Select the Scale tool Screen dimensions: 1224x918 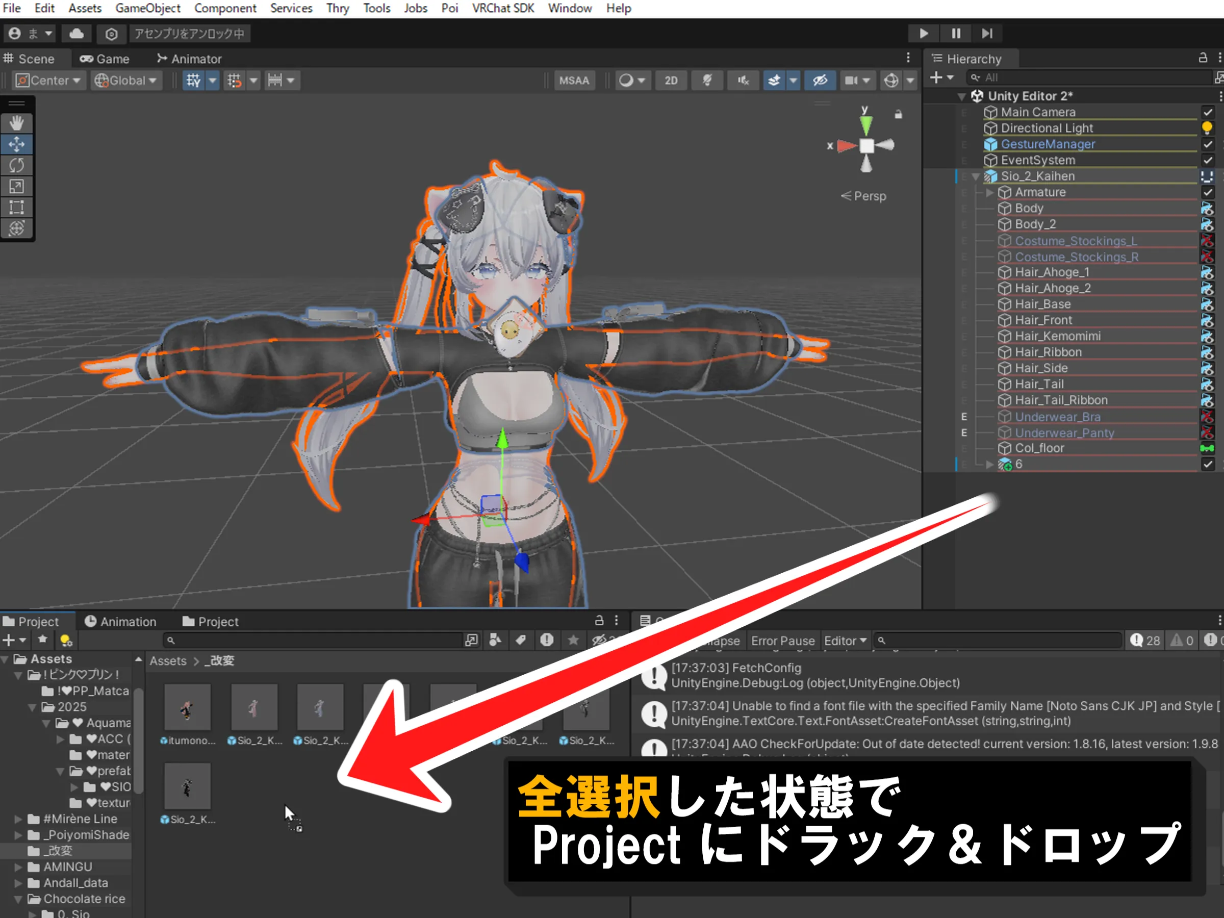pos(17,187)
